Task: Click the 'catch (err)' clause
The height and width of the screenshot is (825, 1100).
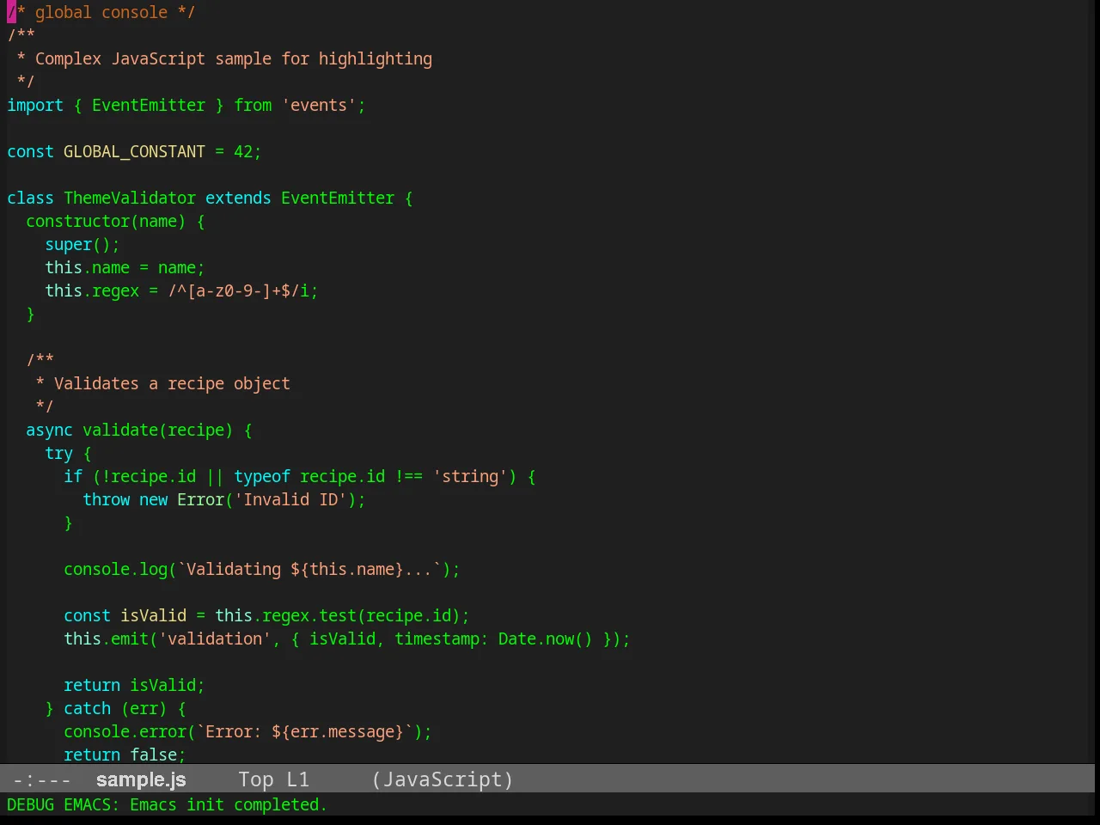Action: click(x=115, y=708)
